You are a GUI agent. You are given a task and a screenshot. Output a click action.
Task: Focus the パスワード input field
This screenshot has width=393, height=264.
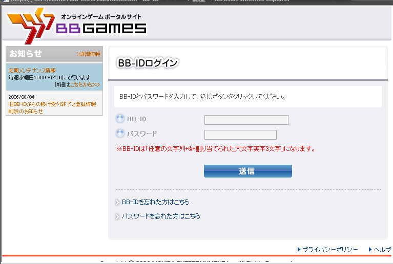coord(240,135)
